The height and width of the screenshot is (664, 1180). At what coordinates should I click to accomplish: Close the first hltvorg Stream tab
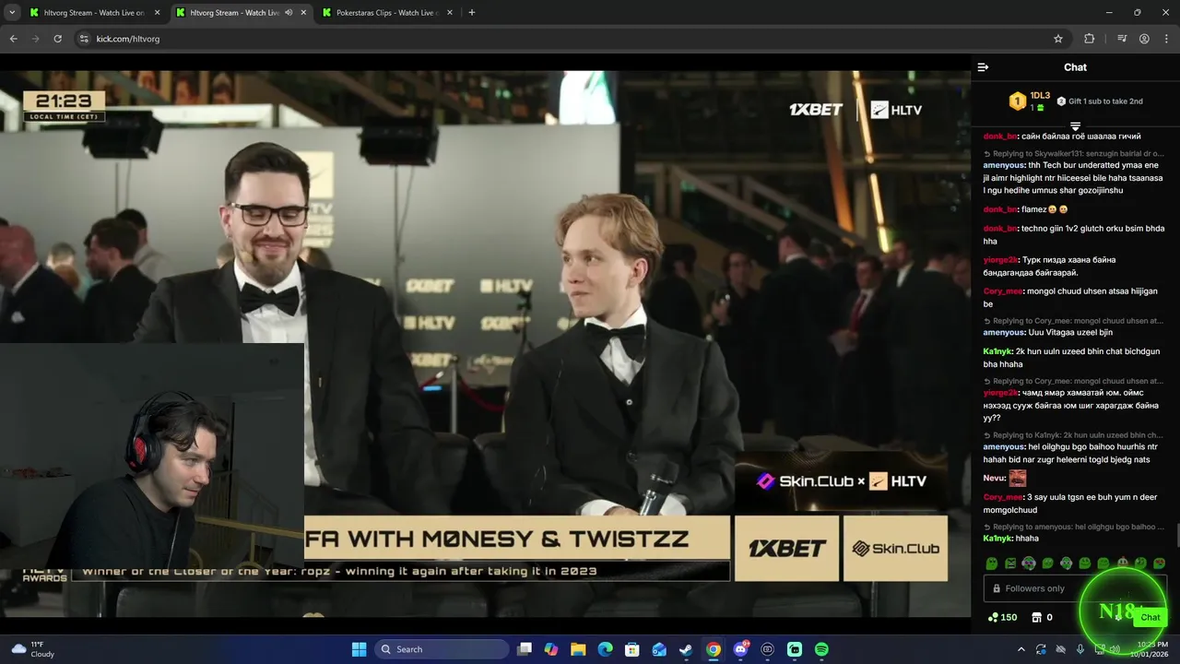157,13
